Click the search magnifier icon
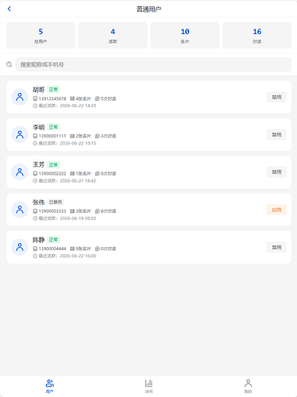Screen dimensions: 297x397 pos(10,64)
